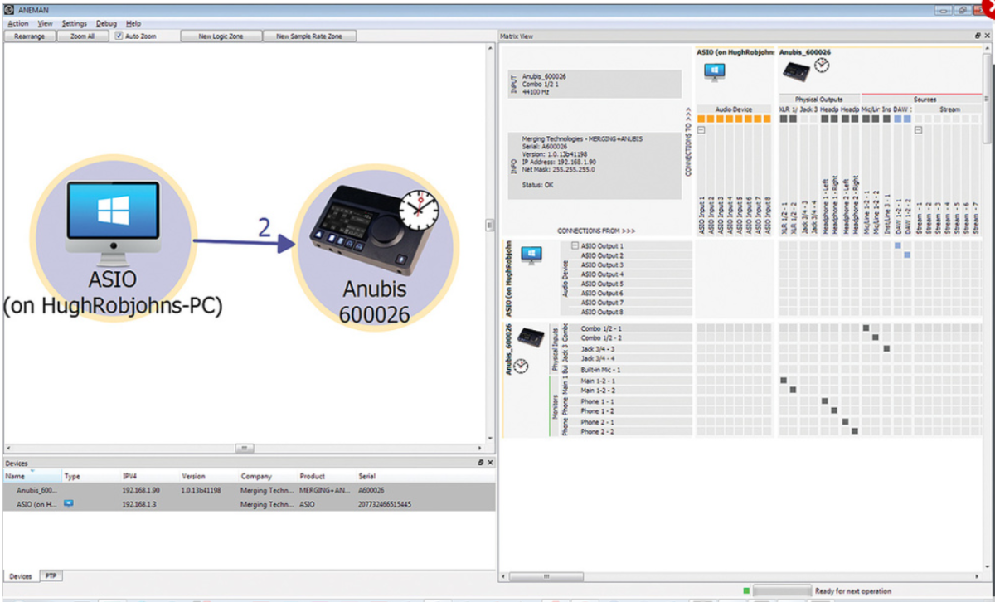
Task: Click the blue DAW 1-2-1 indicator square
Action: (897, 119)
